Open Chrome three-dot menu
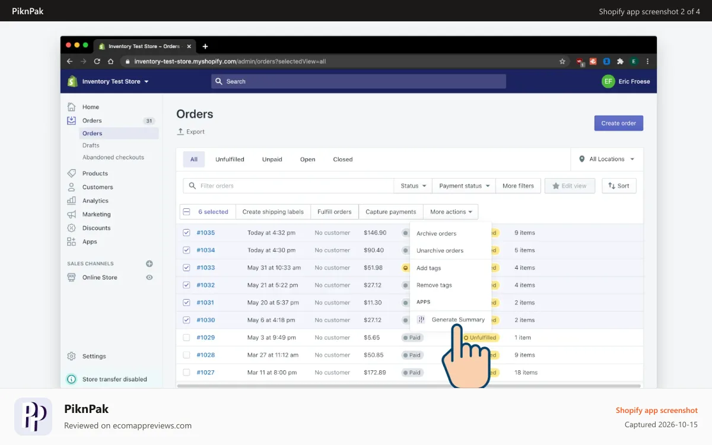This screenshot has height=445, width=712. (647, 61)
